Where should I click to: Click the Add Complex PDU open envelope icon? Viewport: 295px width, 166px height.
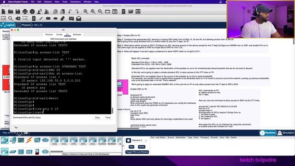tap(79, 18)
